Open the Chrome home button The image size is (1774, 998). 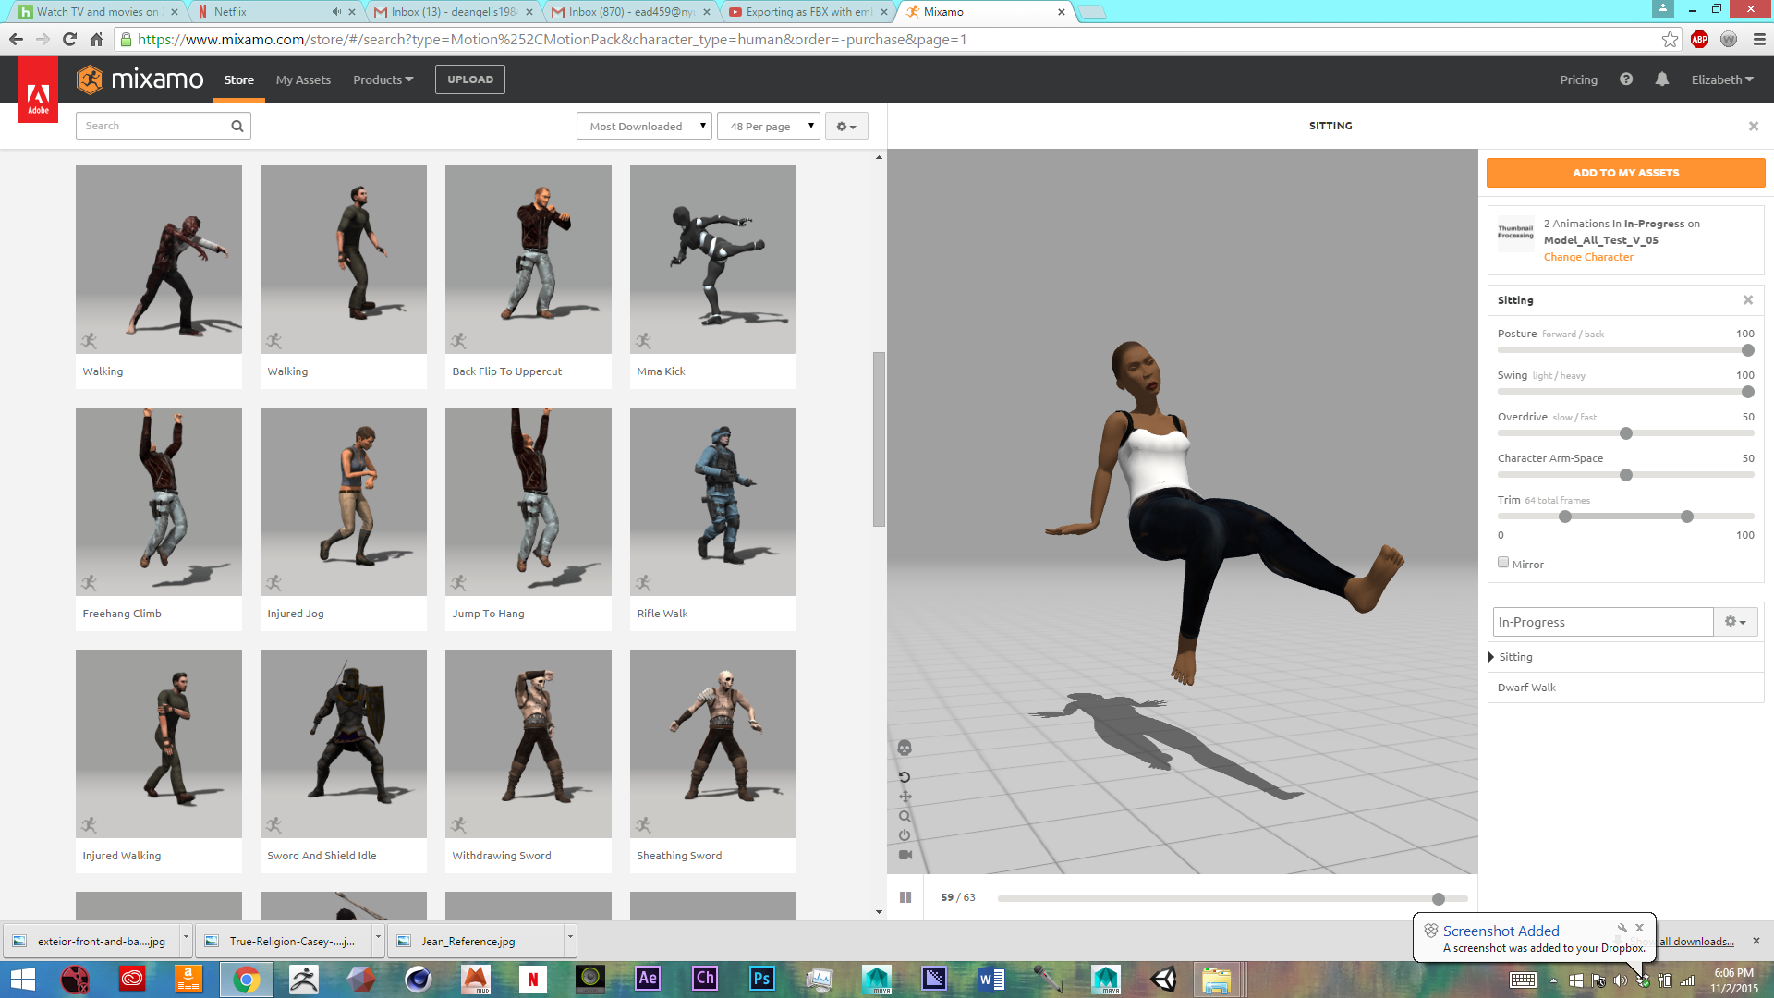click(96, 39)
